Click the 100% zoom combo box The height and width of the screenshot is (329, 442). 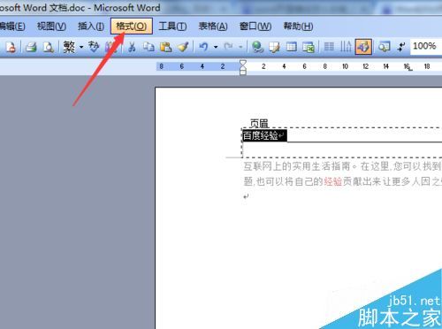tap(426, 46)
